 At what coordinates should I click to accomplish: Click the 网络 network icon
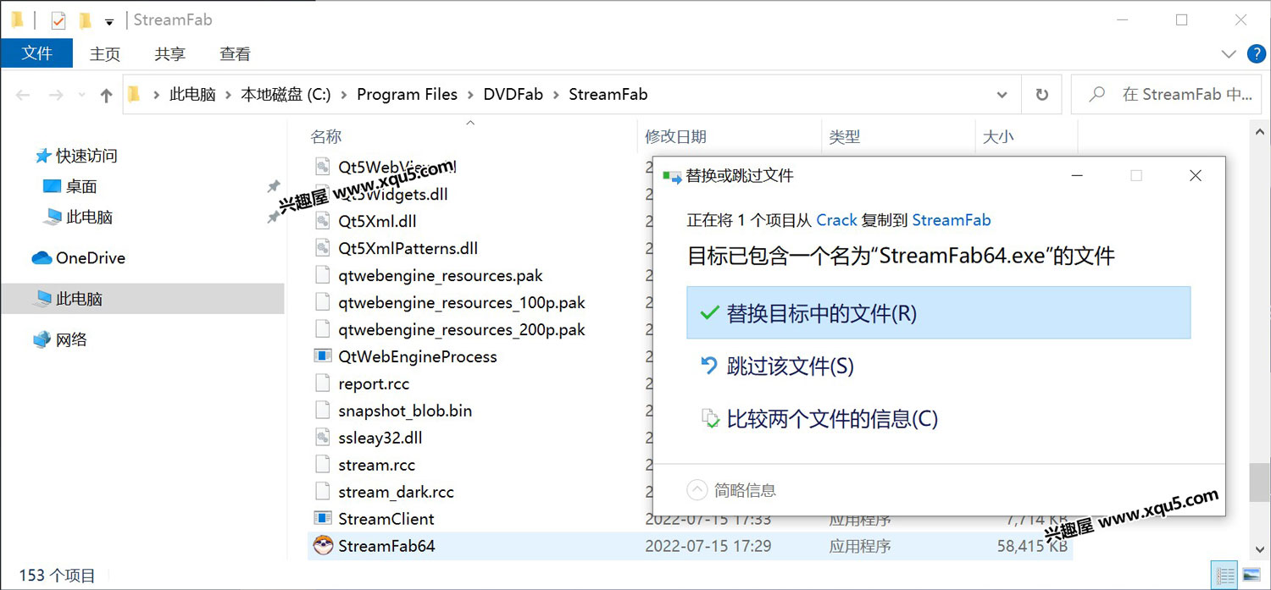point(42,339)
